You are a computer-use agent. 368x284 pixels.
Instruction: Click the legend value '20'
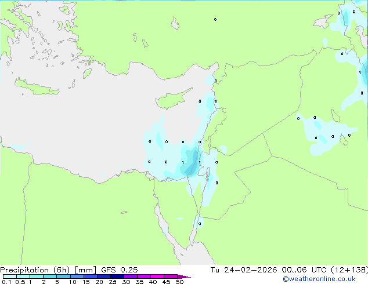click(99, 282)
